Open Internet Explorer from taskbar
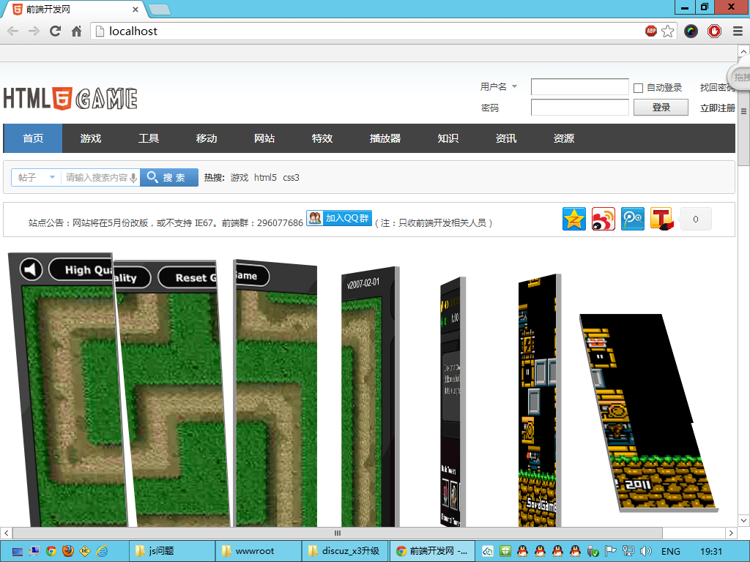Screen dimensions: 750x562 click(x=103, y=551)
